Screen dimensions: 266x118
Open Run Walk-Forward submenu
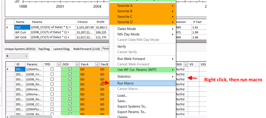142,59
